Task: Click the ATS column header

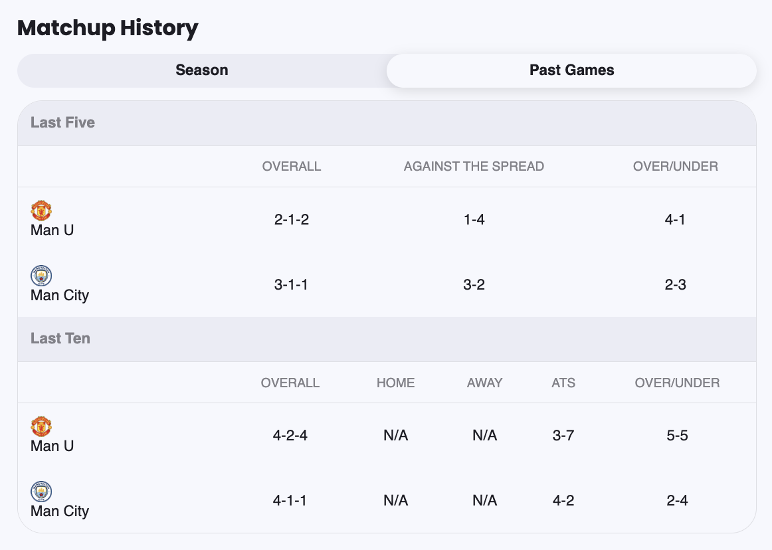Action: [x=563, y=383]
